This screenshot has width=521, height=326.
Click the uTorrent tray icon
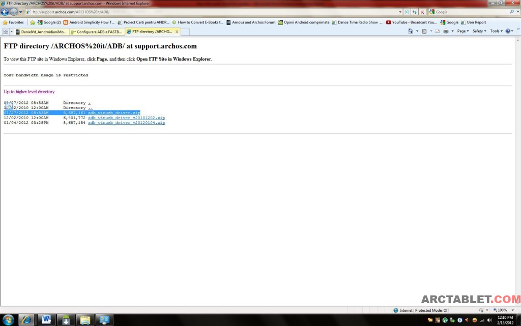[x=445, y=320]
